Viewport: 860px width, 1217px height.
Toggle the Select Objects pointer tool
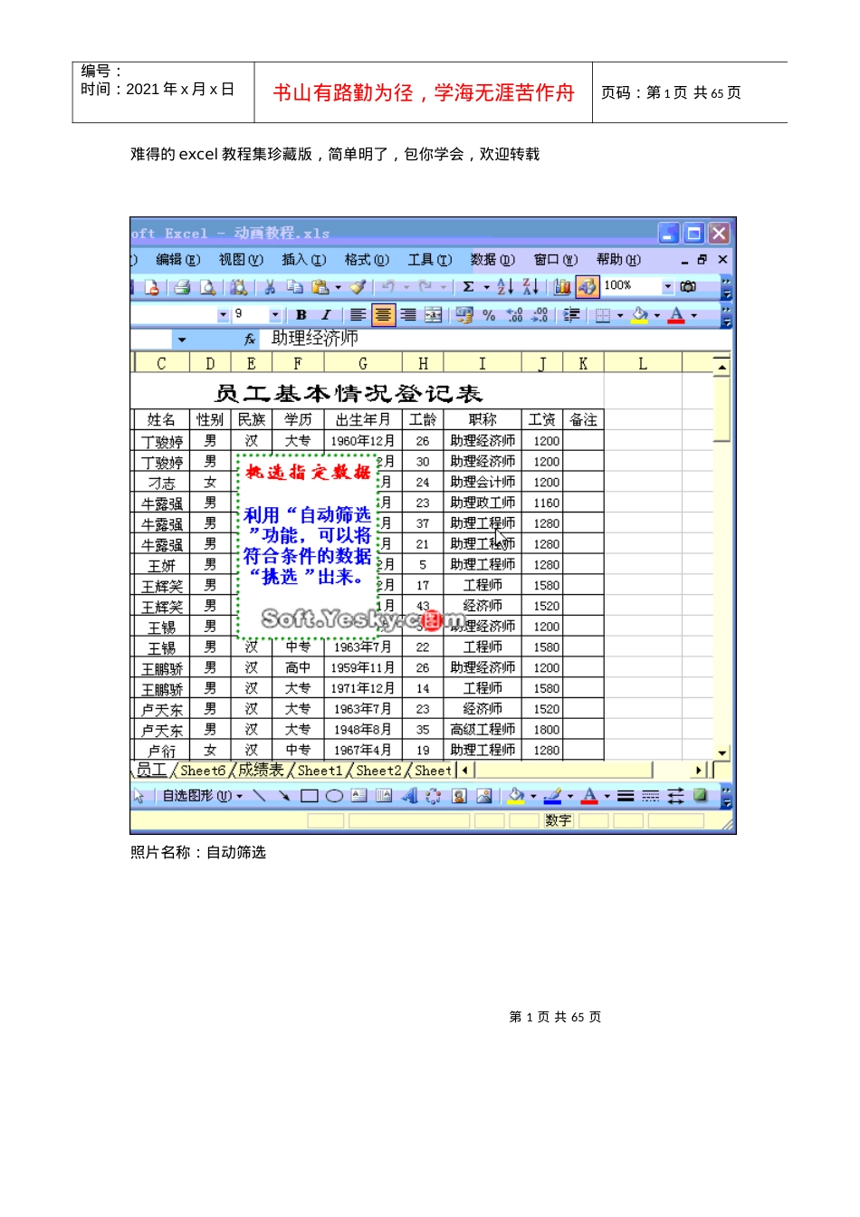(139, 797)
